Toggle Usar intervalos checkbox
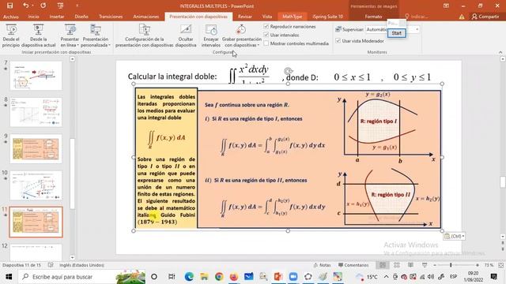 click(x=266, y=35)
